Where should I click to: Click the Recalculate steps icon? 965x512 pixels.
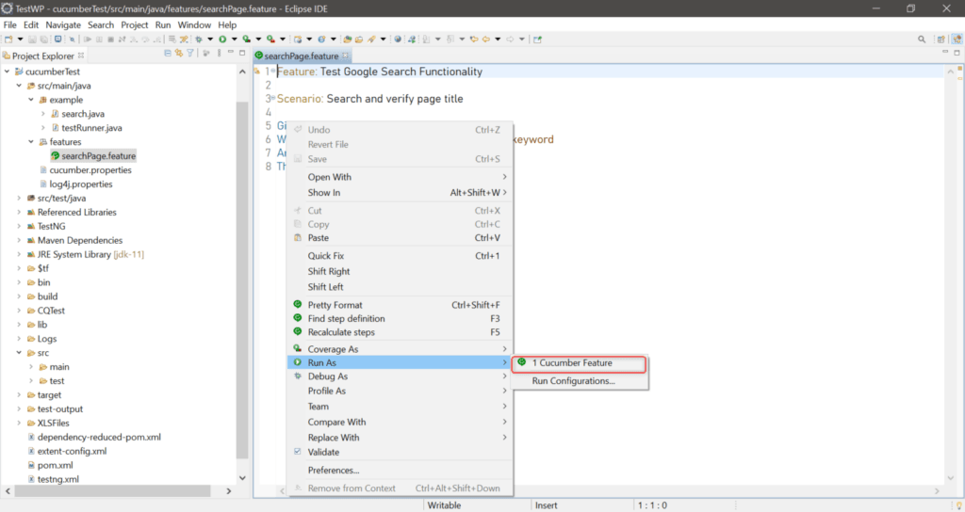[298, 331]
